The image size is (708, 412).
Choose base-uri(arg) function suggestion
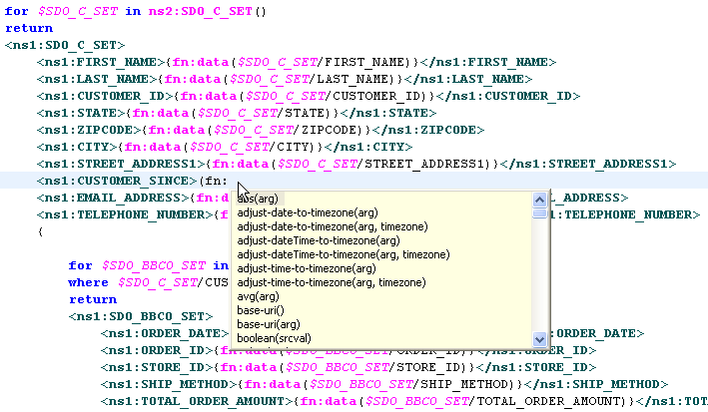(269, 324)
